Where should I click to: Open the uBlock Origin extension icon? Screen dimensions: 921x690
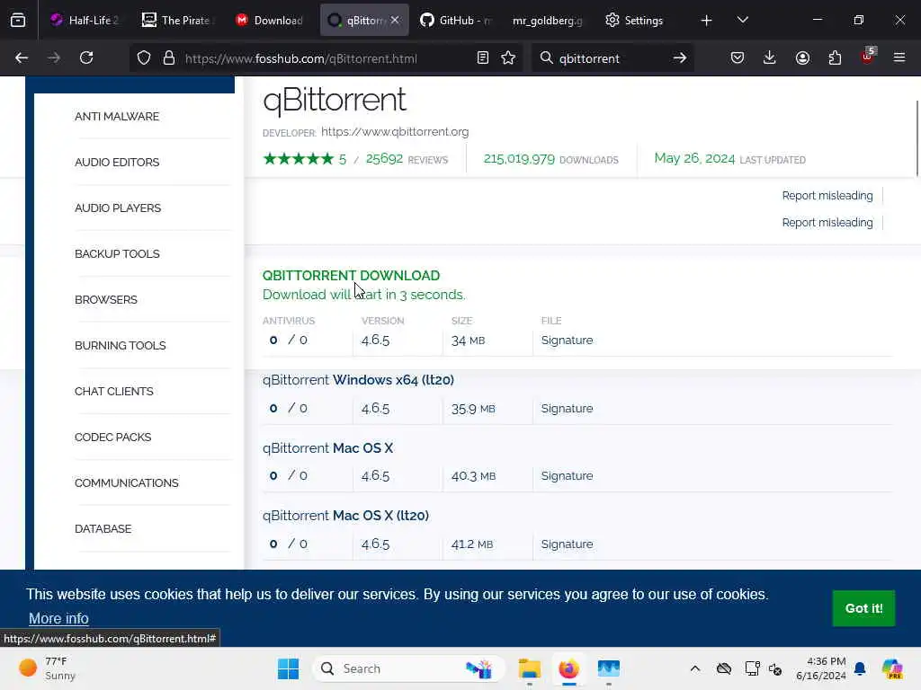(x=868, y=57)
